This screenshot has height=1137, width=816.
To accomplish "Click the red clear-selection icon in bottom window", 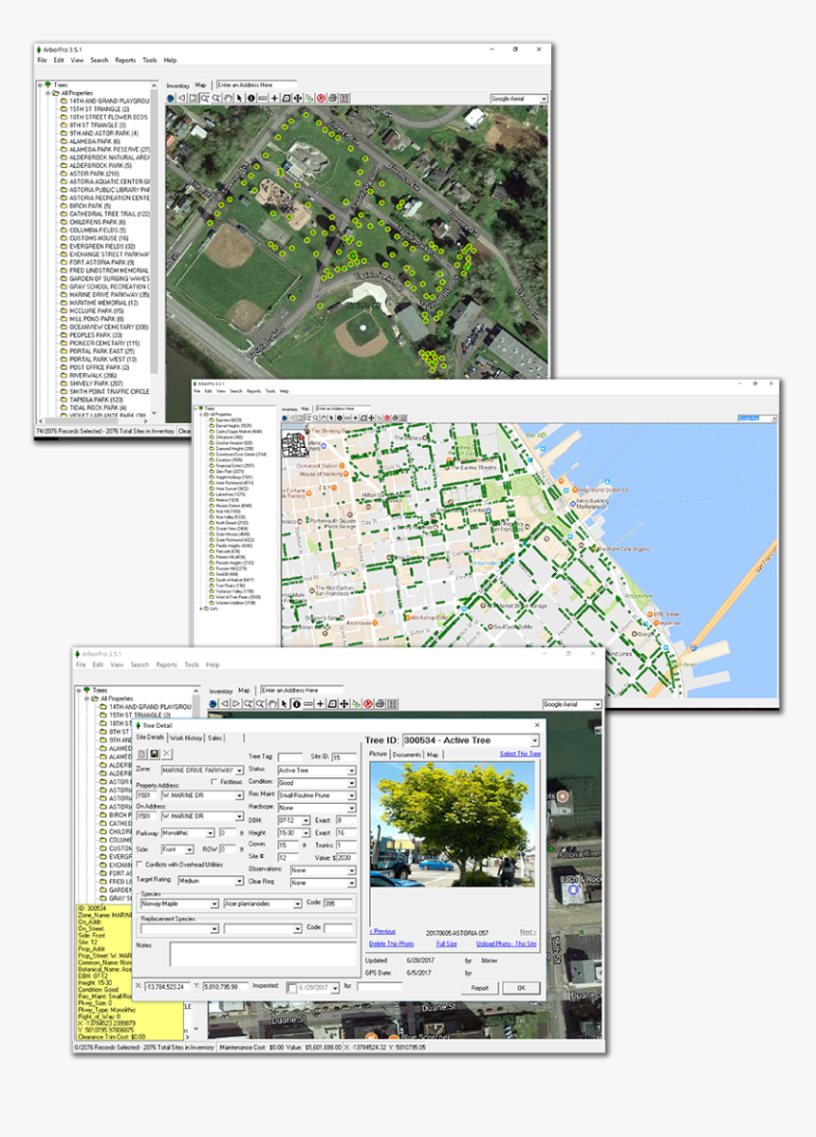I will pyautogui.click(x=368, y=703).
